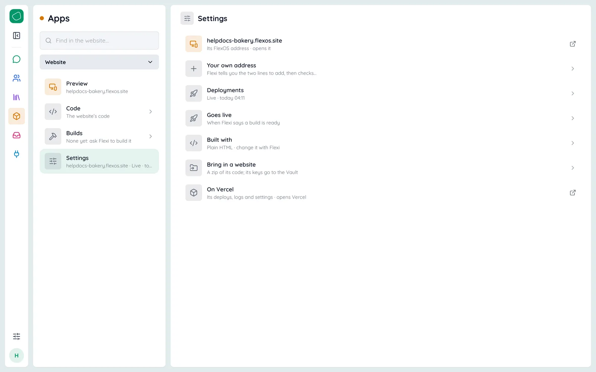Open Bring in a website setting

381,168
